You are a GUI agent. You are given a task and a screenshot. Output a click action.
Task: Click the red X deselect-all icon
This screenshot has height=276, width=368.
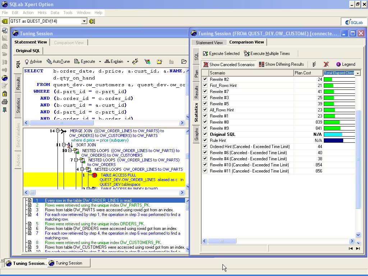tap(326, 64)
